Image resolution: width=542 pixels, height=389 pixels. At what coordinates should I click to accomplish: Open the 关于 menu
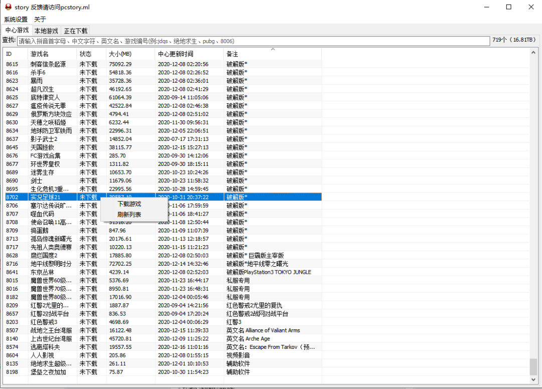coord(40,20)
